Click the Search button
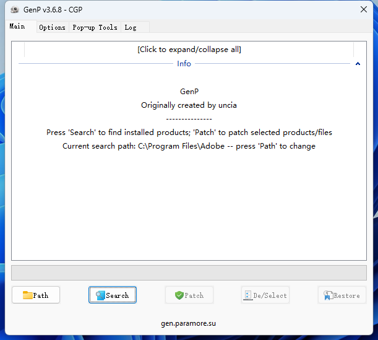This screenshot has width=378, height=340. pyautogui.click(x=113, y=295)
